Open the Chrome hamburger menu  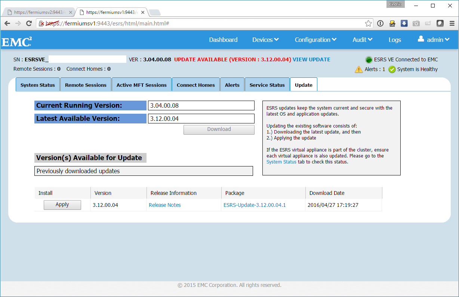[452, 23]
